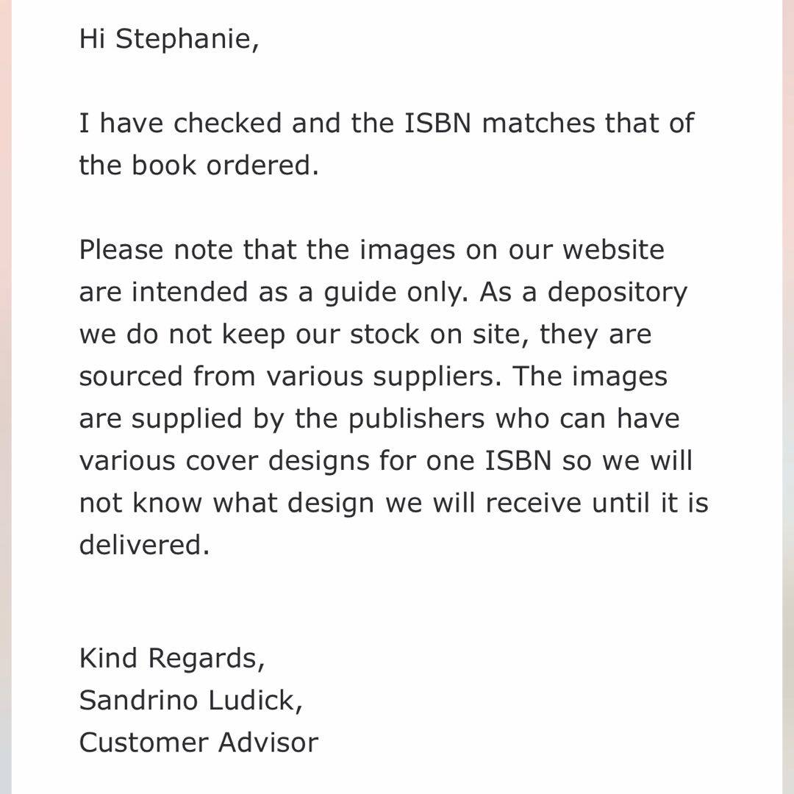The image size is (794, 794).
Task: Click "ISBN" in the "for one ISBN" phrase
Action: click(518, 461)
